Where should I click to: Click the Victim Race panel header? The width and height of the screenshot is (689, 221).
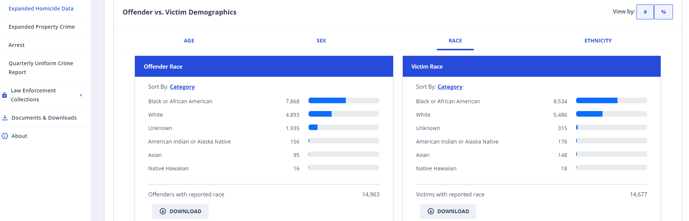pos(532,66)
